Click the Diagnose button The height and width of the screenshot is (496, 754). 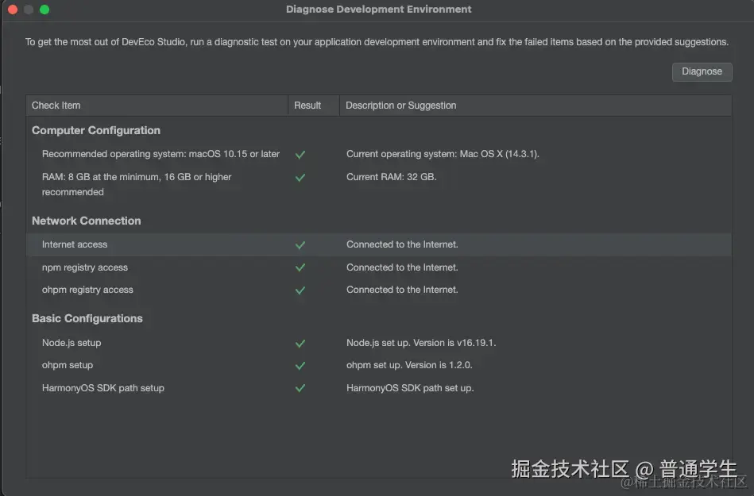pos(702,71)
